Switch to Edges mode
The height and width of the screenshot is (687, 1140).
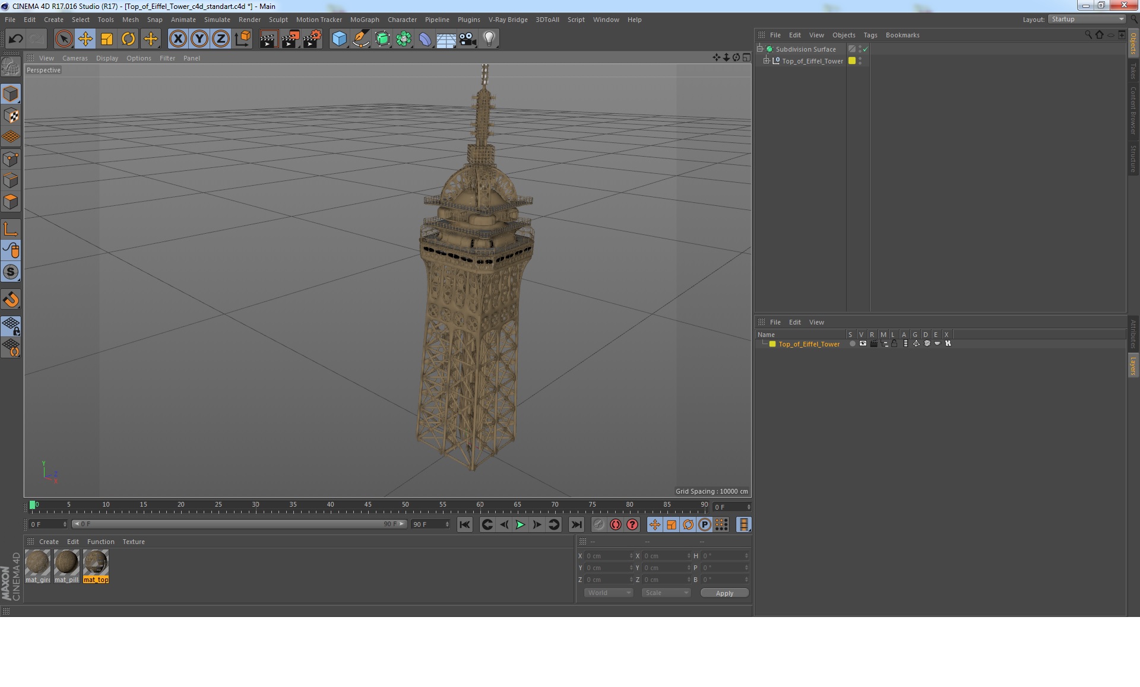(11, 180)
